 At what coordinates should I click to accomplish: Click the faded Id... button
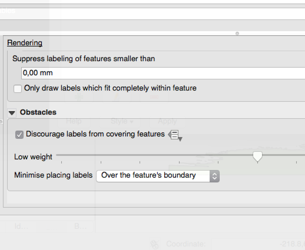point(21,226)
